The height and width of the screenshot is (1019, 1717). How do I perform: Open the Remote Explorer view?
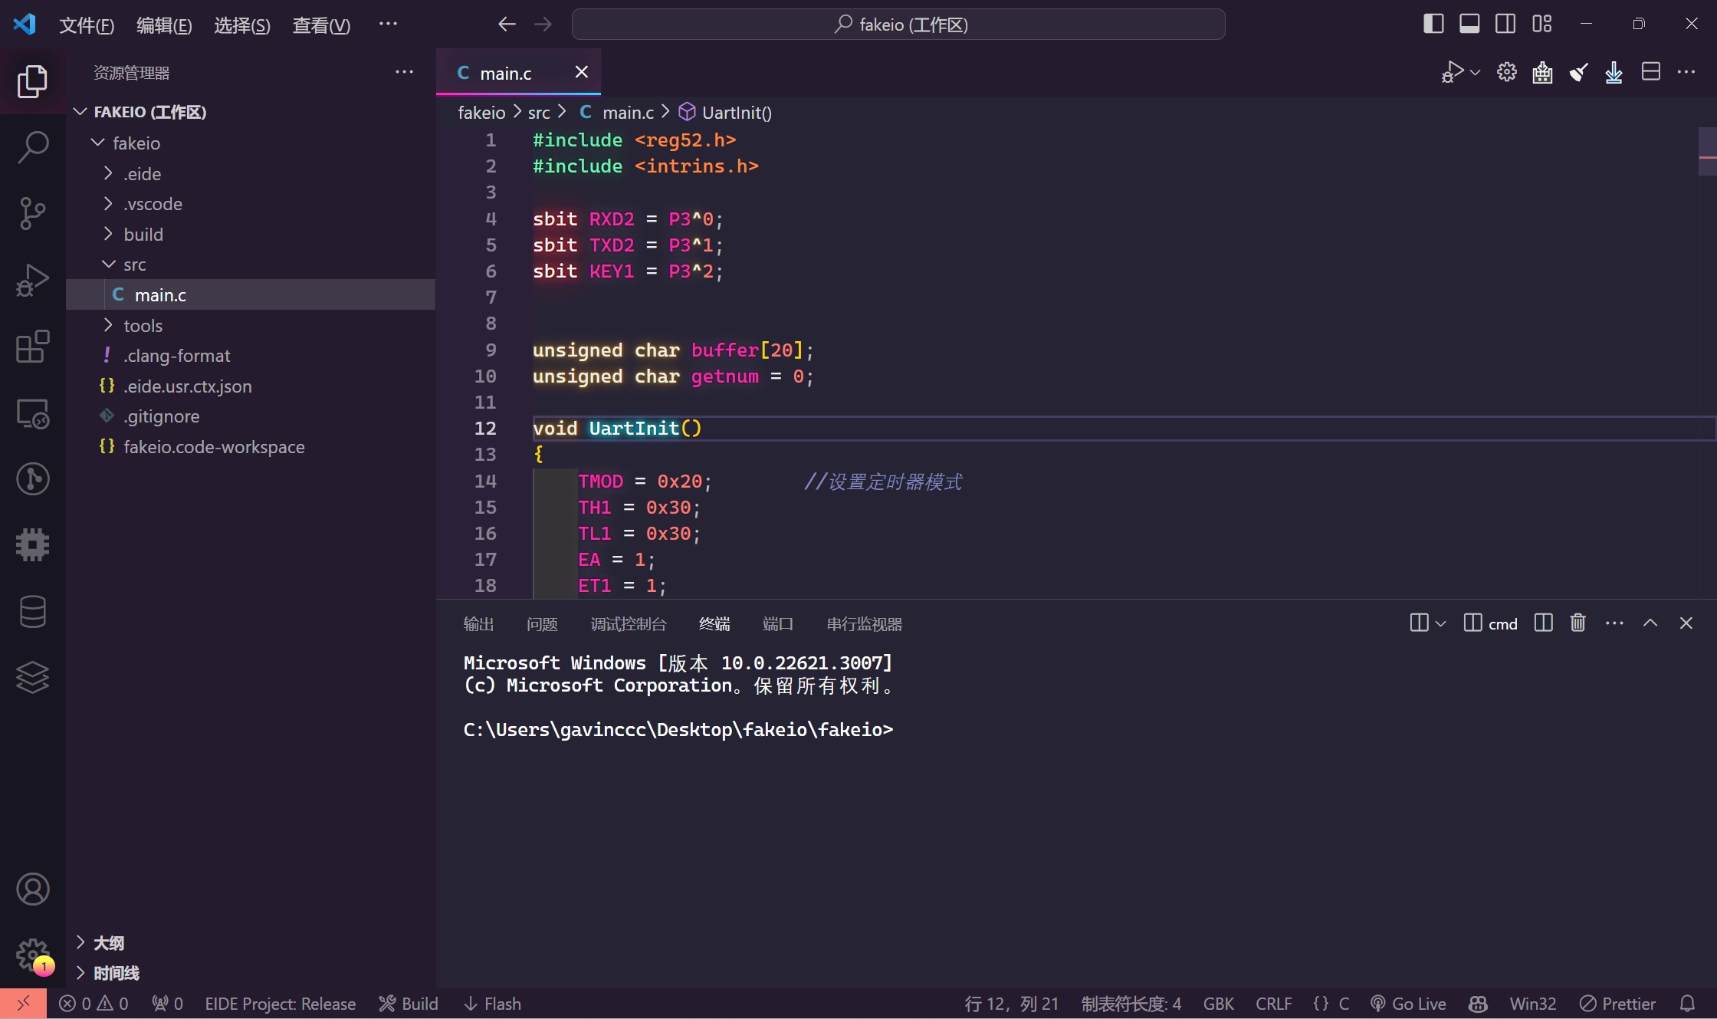[x=32, y=413]
